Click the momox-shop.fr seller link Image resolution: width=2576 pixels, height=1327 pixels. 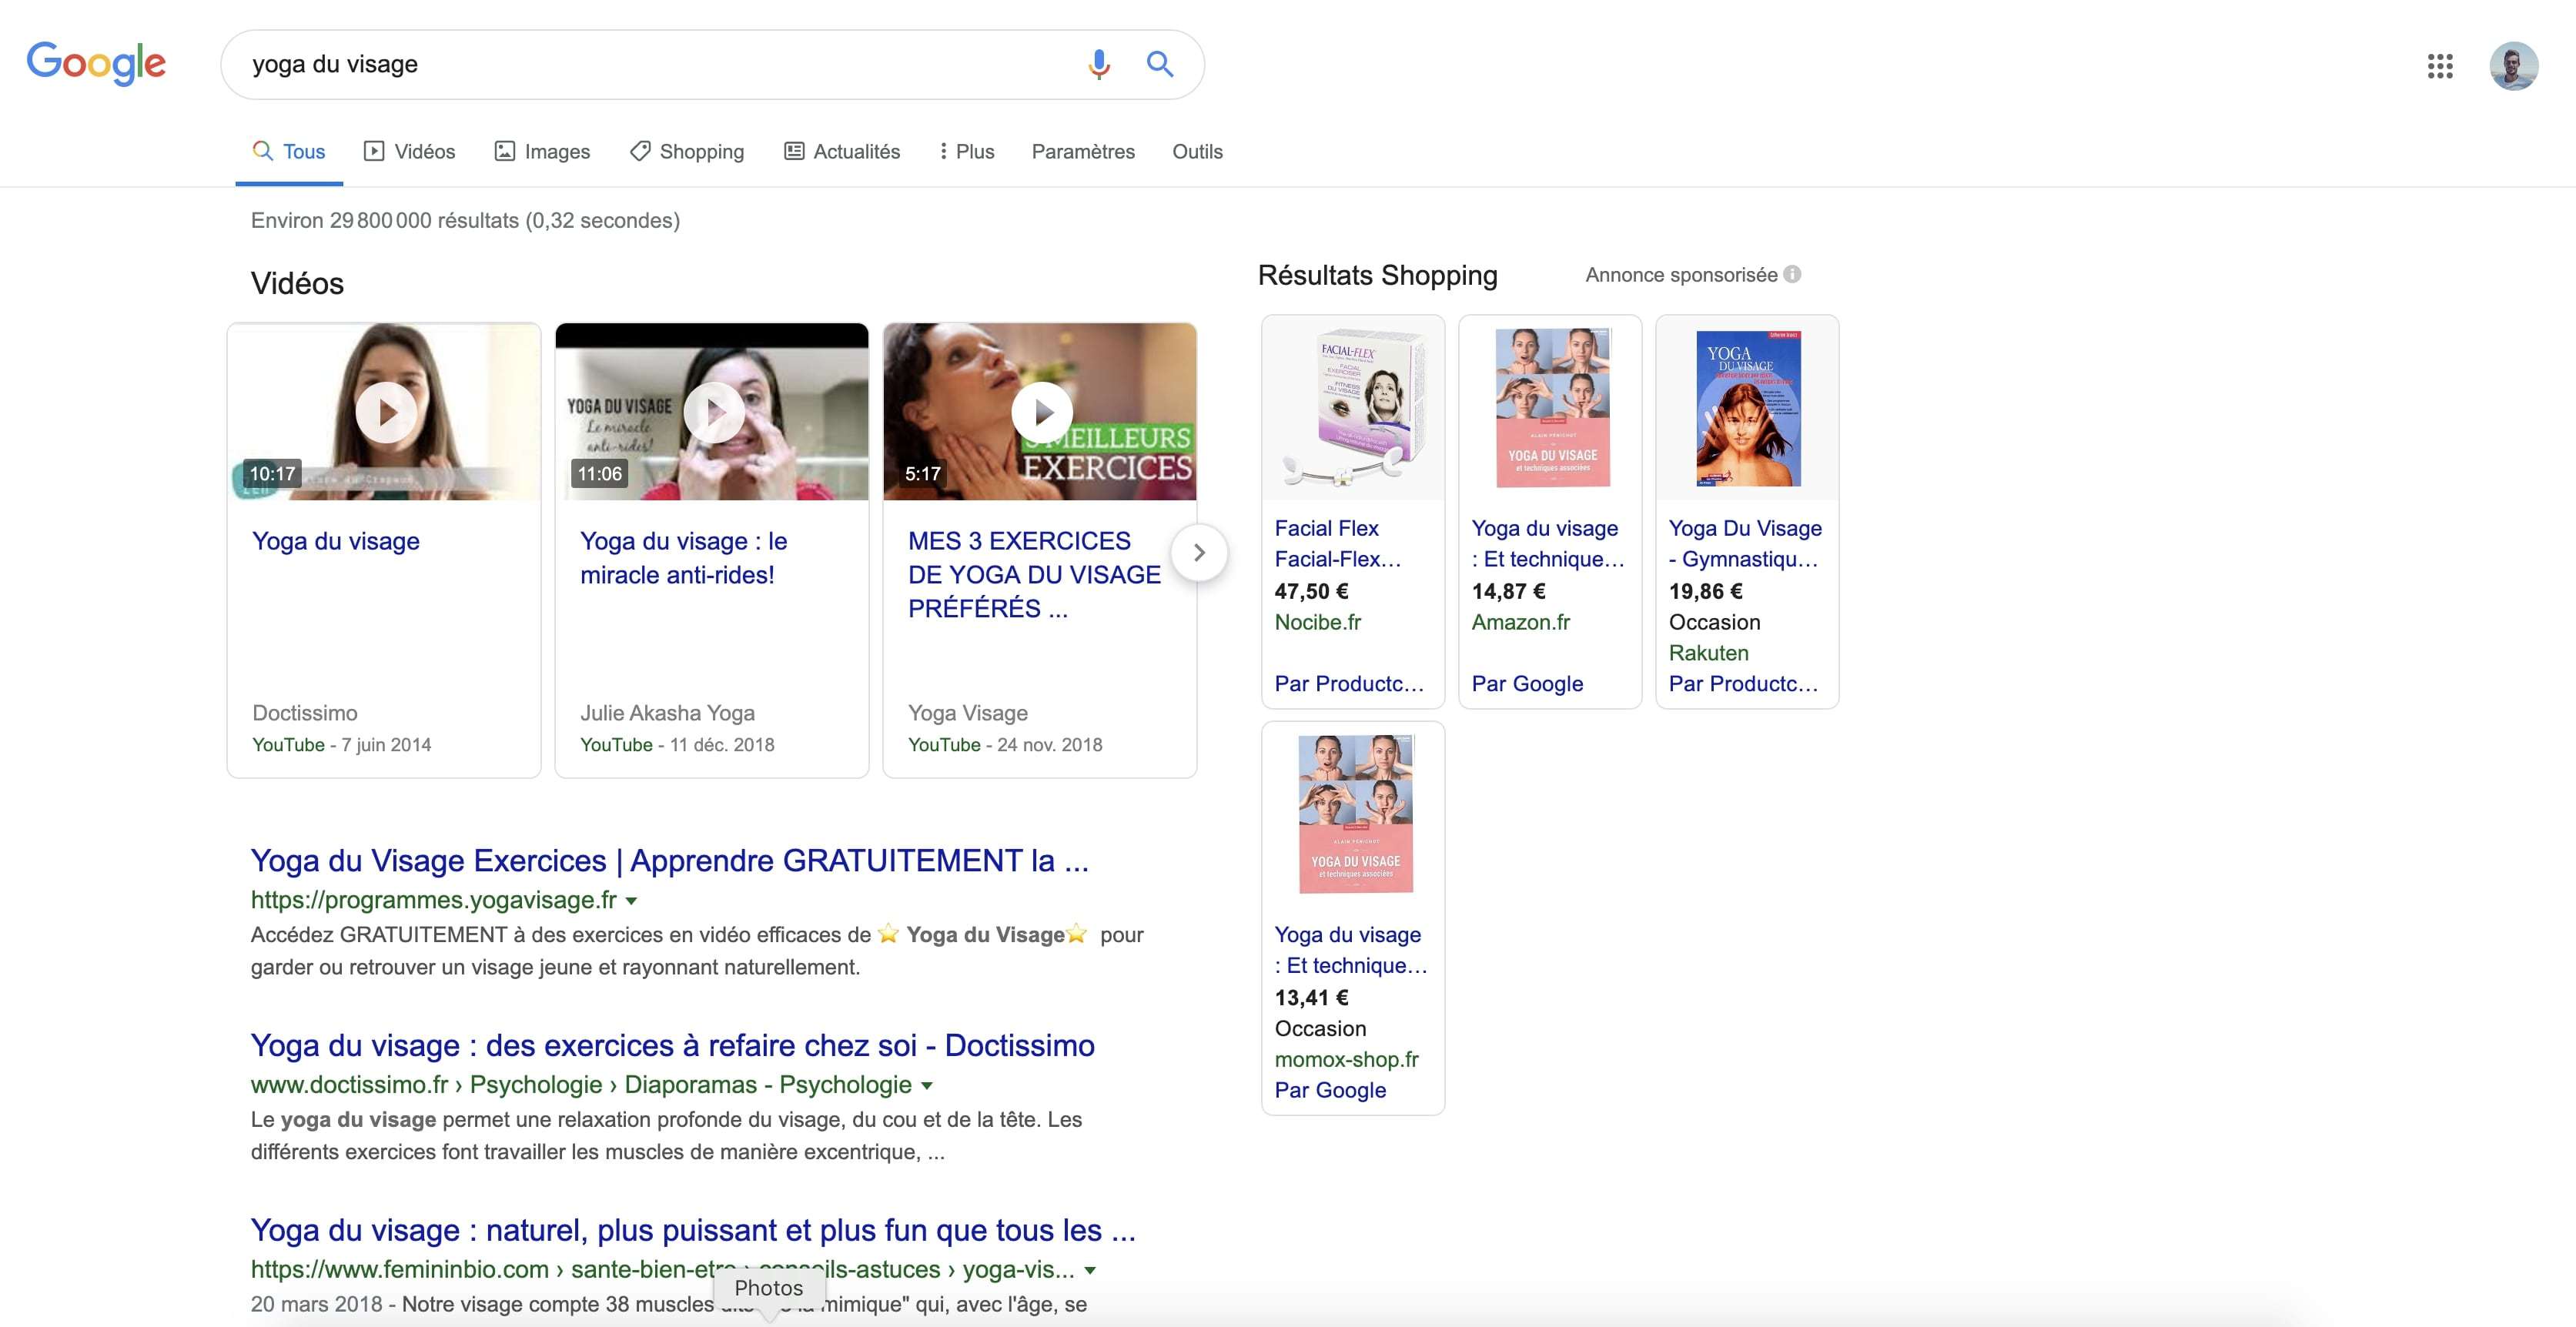1346,1059
